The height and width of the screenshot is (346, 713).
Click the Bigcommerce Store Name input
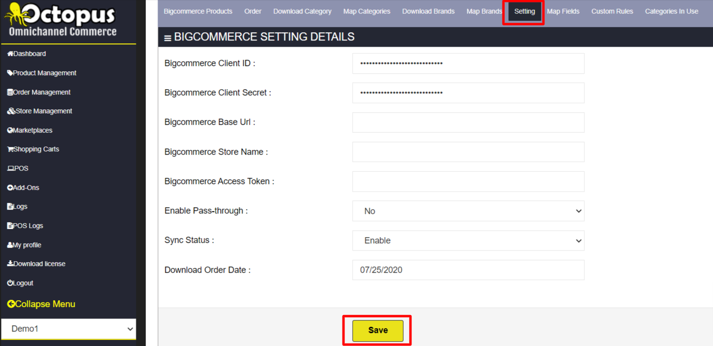click(x=468, y=152)
